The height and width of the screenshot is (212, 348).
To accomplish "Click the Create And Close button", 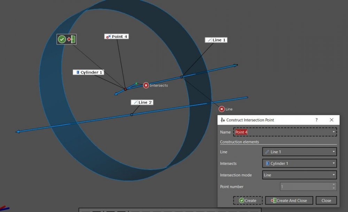I will point(289,201).
